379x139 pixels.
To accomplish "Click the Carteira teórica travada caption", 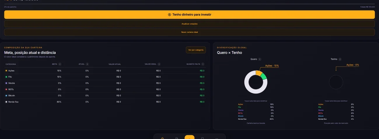I will (256, 123).
